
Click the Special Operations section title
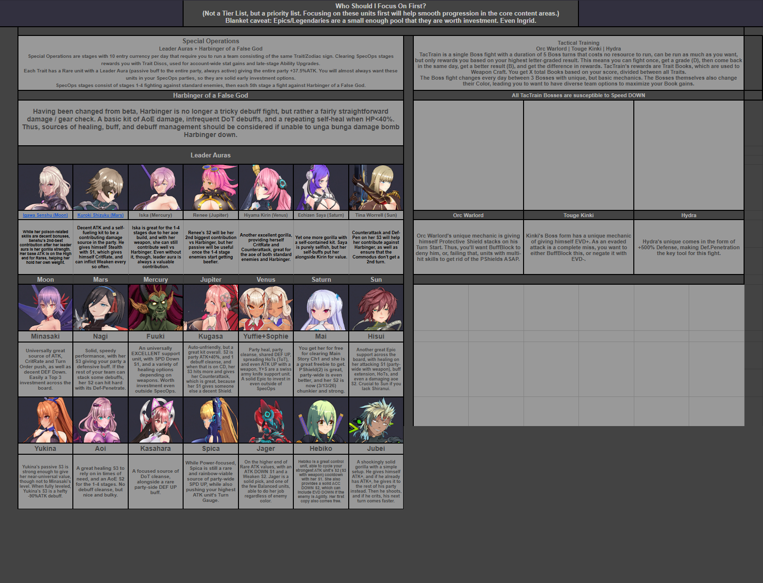(x=211, y=41)
